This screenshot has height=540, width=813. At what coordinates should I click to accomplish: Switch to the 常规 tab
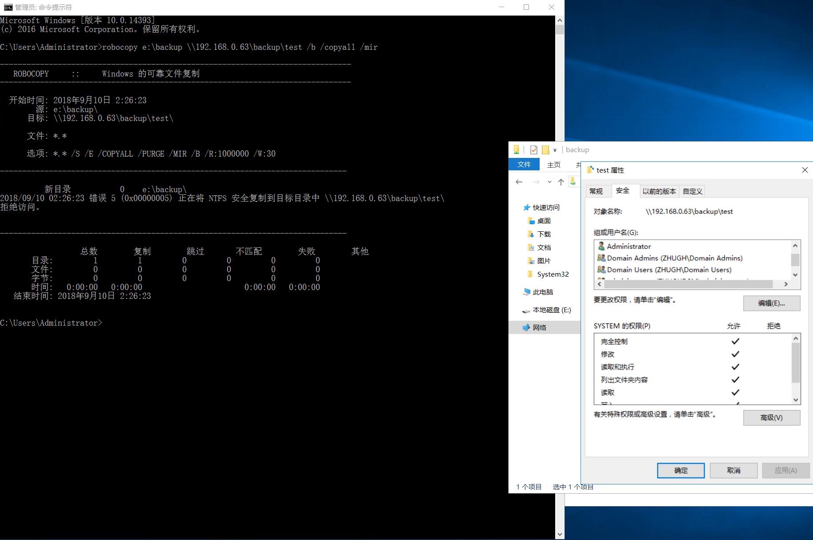(x=596, y=191)
